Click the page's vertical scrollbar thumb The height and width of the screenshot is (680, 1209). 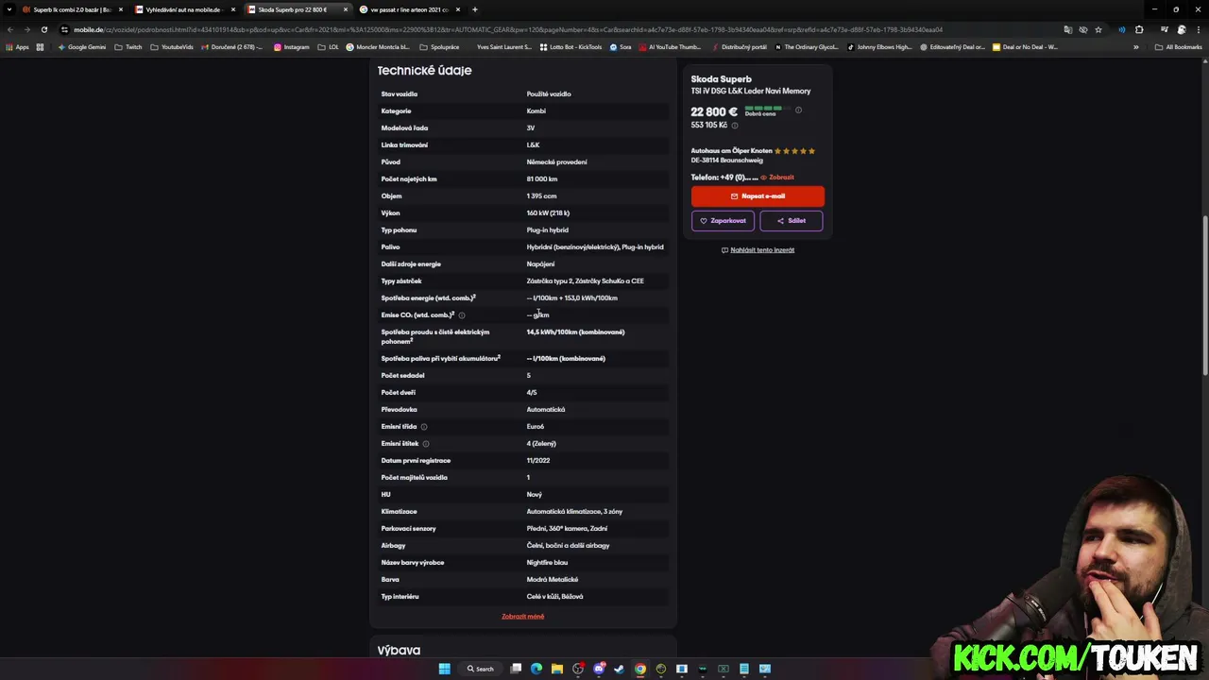[1204, 296]
